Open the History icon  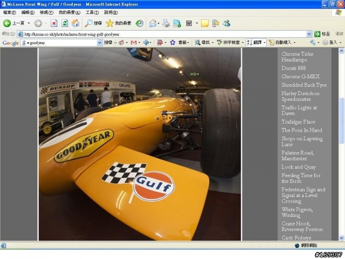pos(140,23)
